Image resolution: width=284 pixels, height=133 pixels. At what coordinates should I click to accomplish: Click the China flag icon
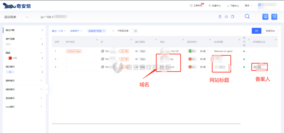click(10, 58)
